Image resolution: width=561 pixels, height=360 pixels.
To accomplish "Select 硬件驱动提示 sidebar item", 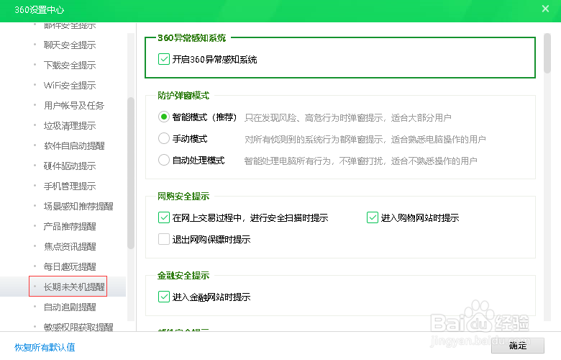I will (70, 166).
